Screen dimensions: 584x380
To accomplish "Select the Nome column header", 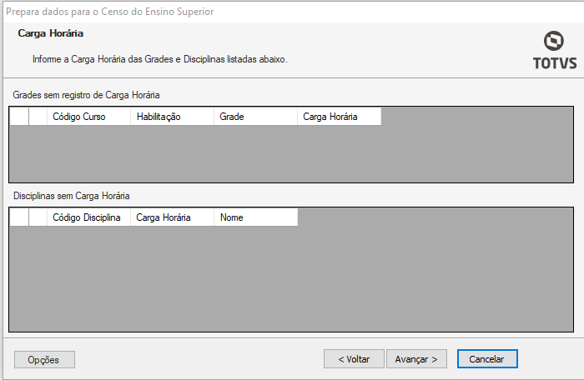I will (x=255, y=217).
